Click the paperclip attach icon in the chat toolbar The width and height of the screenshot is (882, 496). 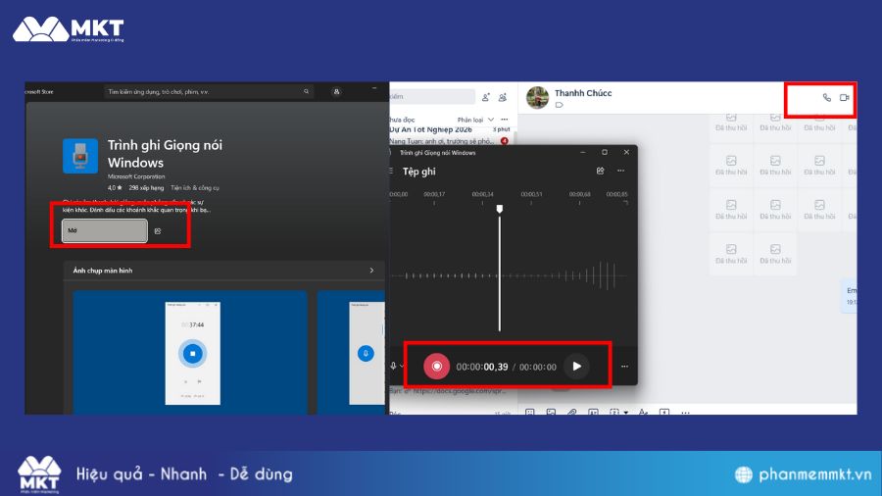571,413
